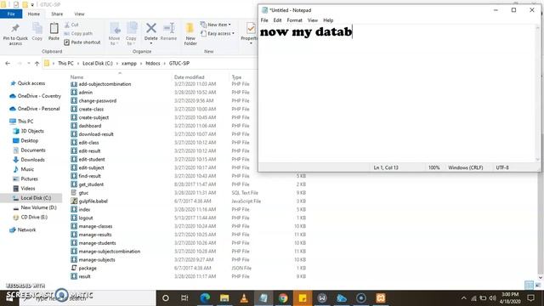This screenshot has height=306, width=544.
Task: Open Notepad Help menu
Action: pyautogui.click(x=328, y=20)
